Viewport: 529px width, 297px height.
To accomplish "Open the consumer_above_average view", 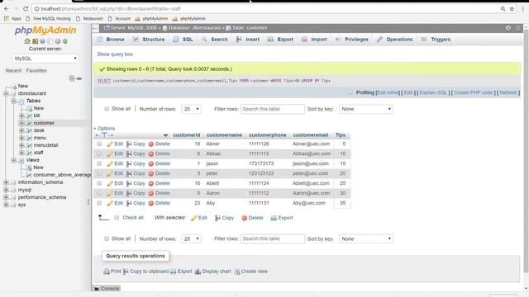I will tap(62, 175).
